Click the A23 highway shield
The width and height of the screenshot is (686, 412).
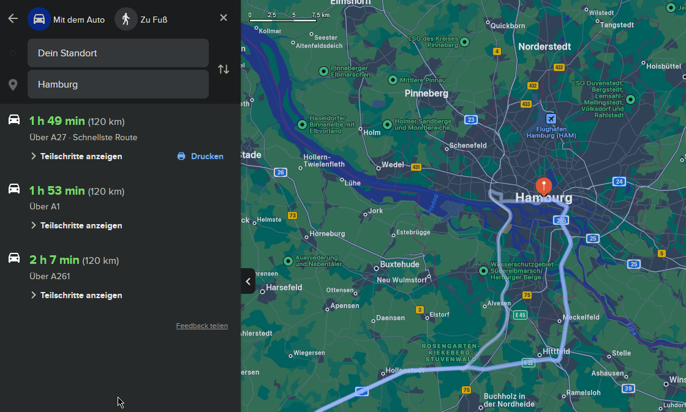click(x=471, y=119)
